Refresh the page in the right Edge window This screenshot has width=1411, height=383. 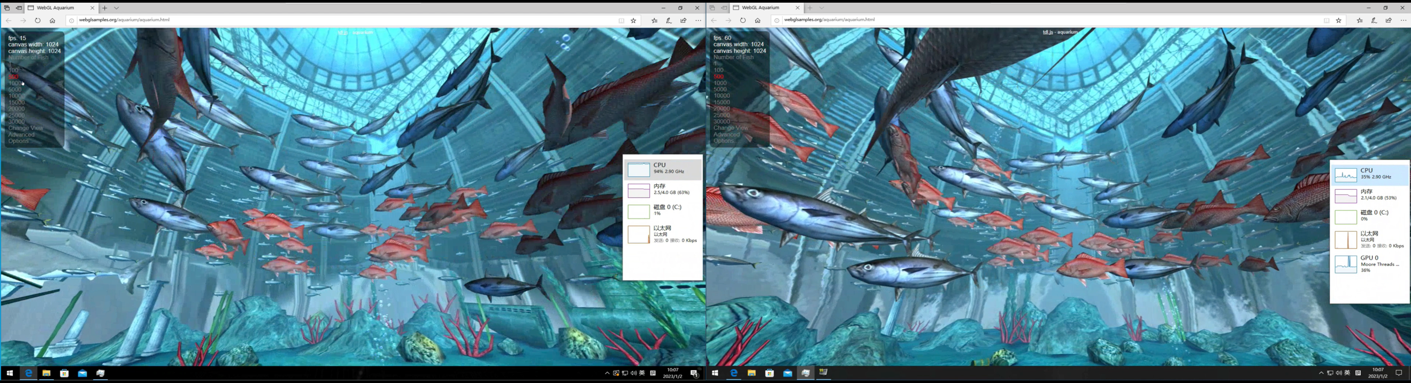[743, 21]
